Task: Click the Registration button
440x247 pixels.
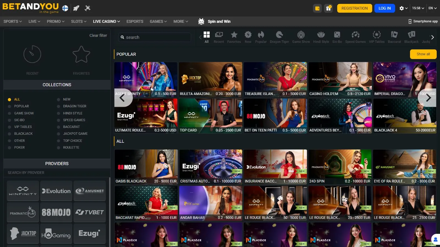Action: tap(354, 8)
